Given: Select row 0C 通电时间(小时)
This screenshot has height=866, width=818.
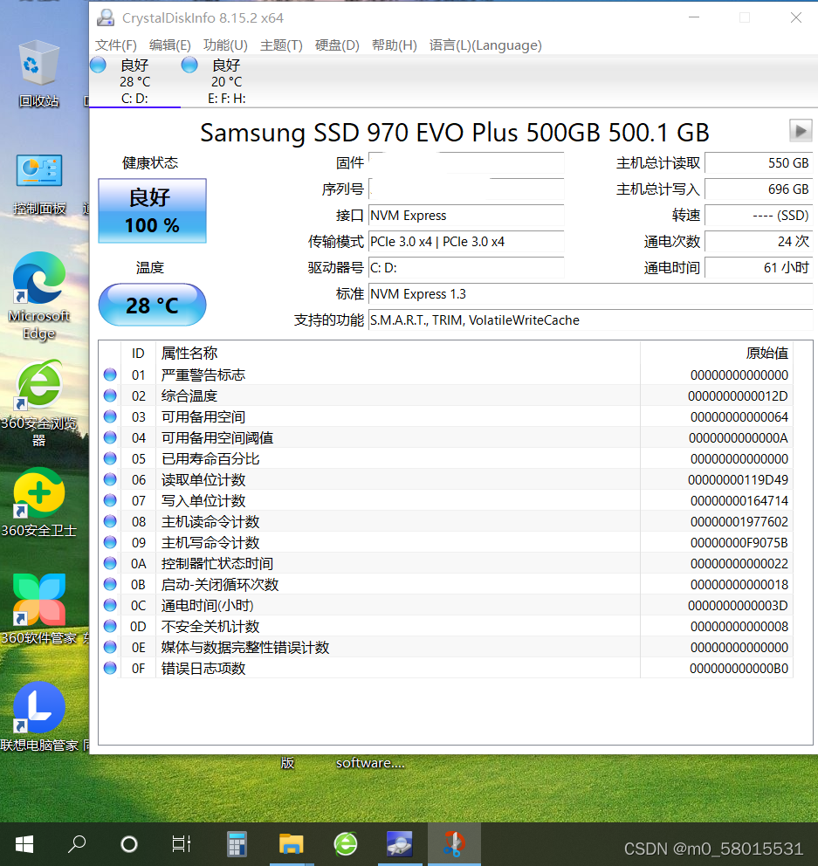Looking at the screenshot, I should 446,605.
